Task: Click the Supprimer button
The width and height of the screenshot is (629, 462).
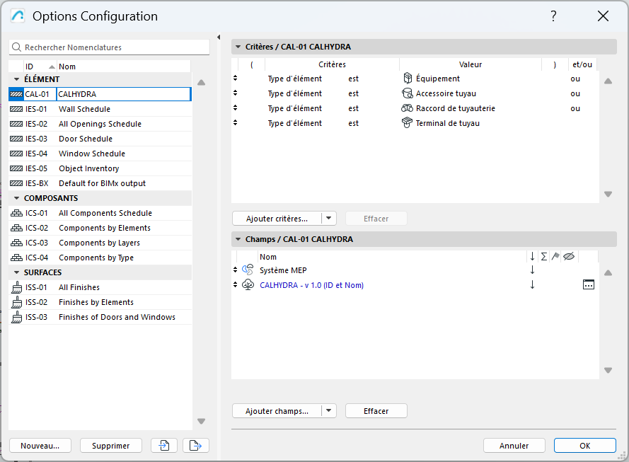Action: click(111, 445)
